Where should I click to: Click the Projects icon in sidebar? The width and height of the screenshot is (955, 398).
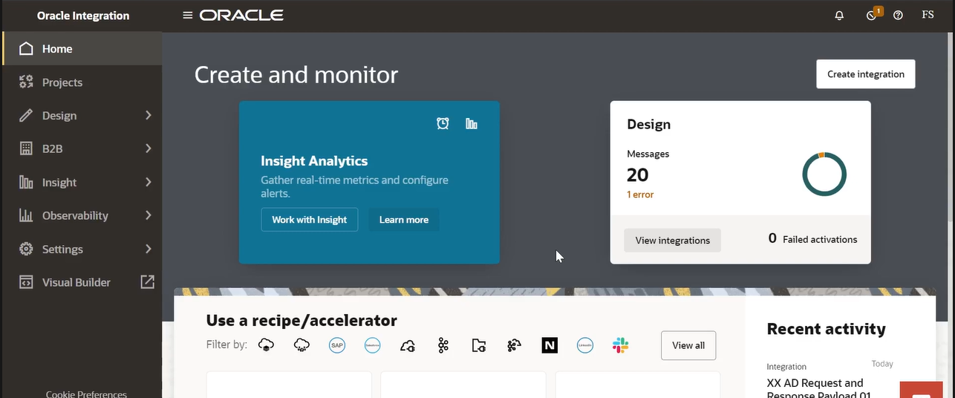[x=26, y=82]
